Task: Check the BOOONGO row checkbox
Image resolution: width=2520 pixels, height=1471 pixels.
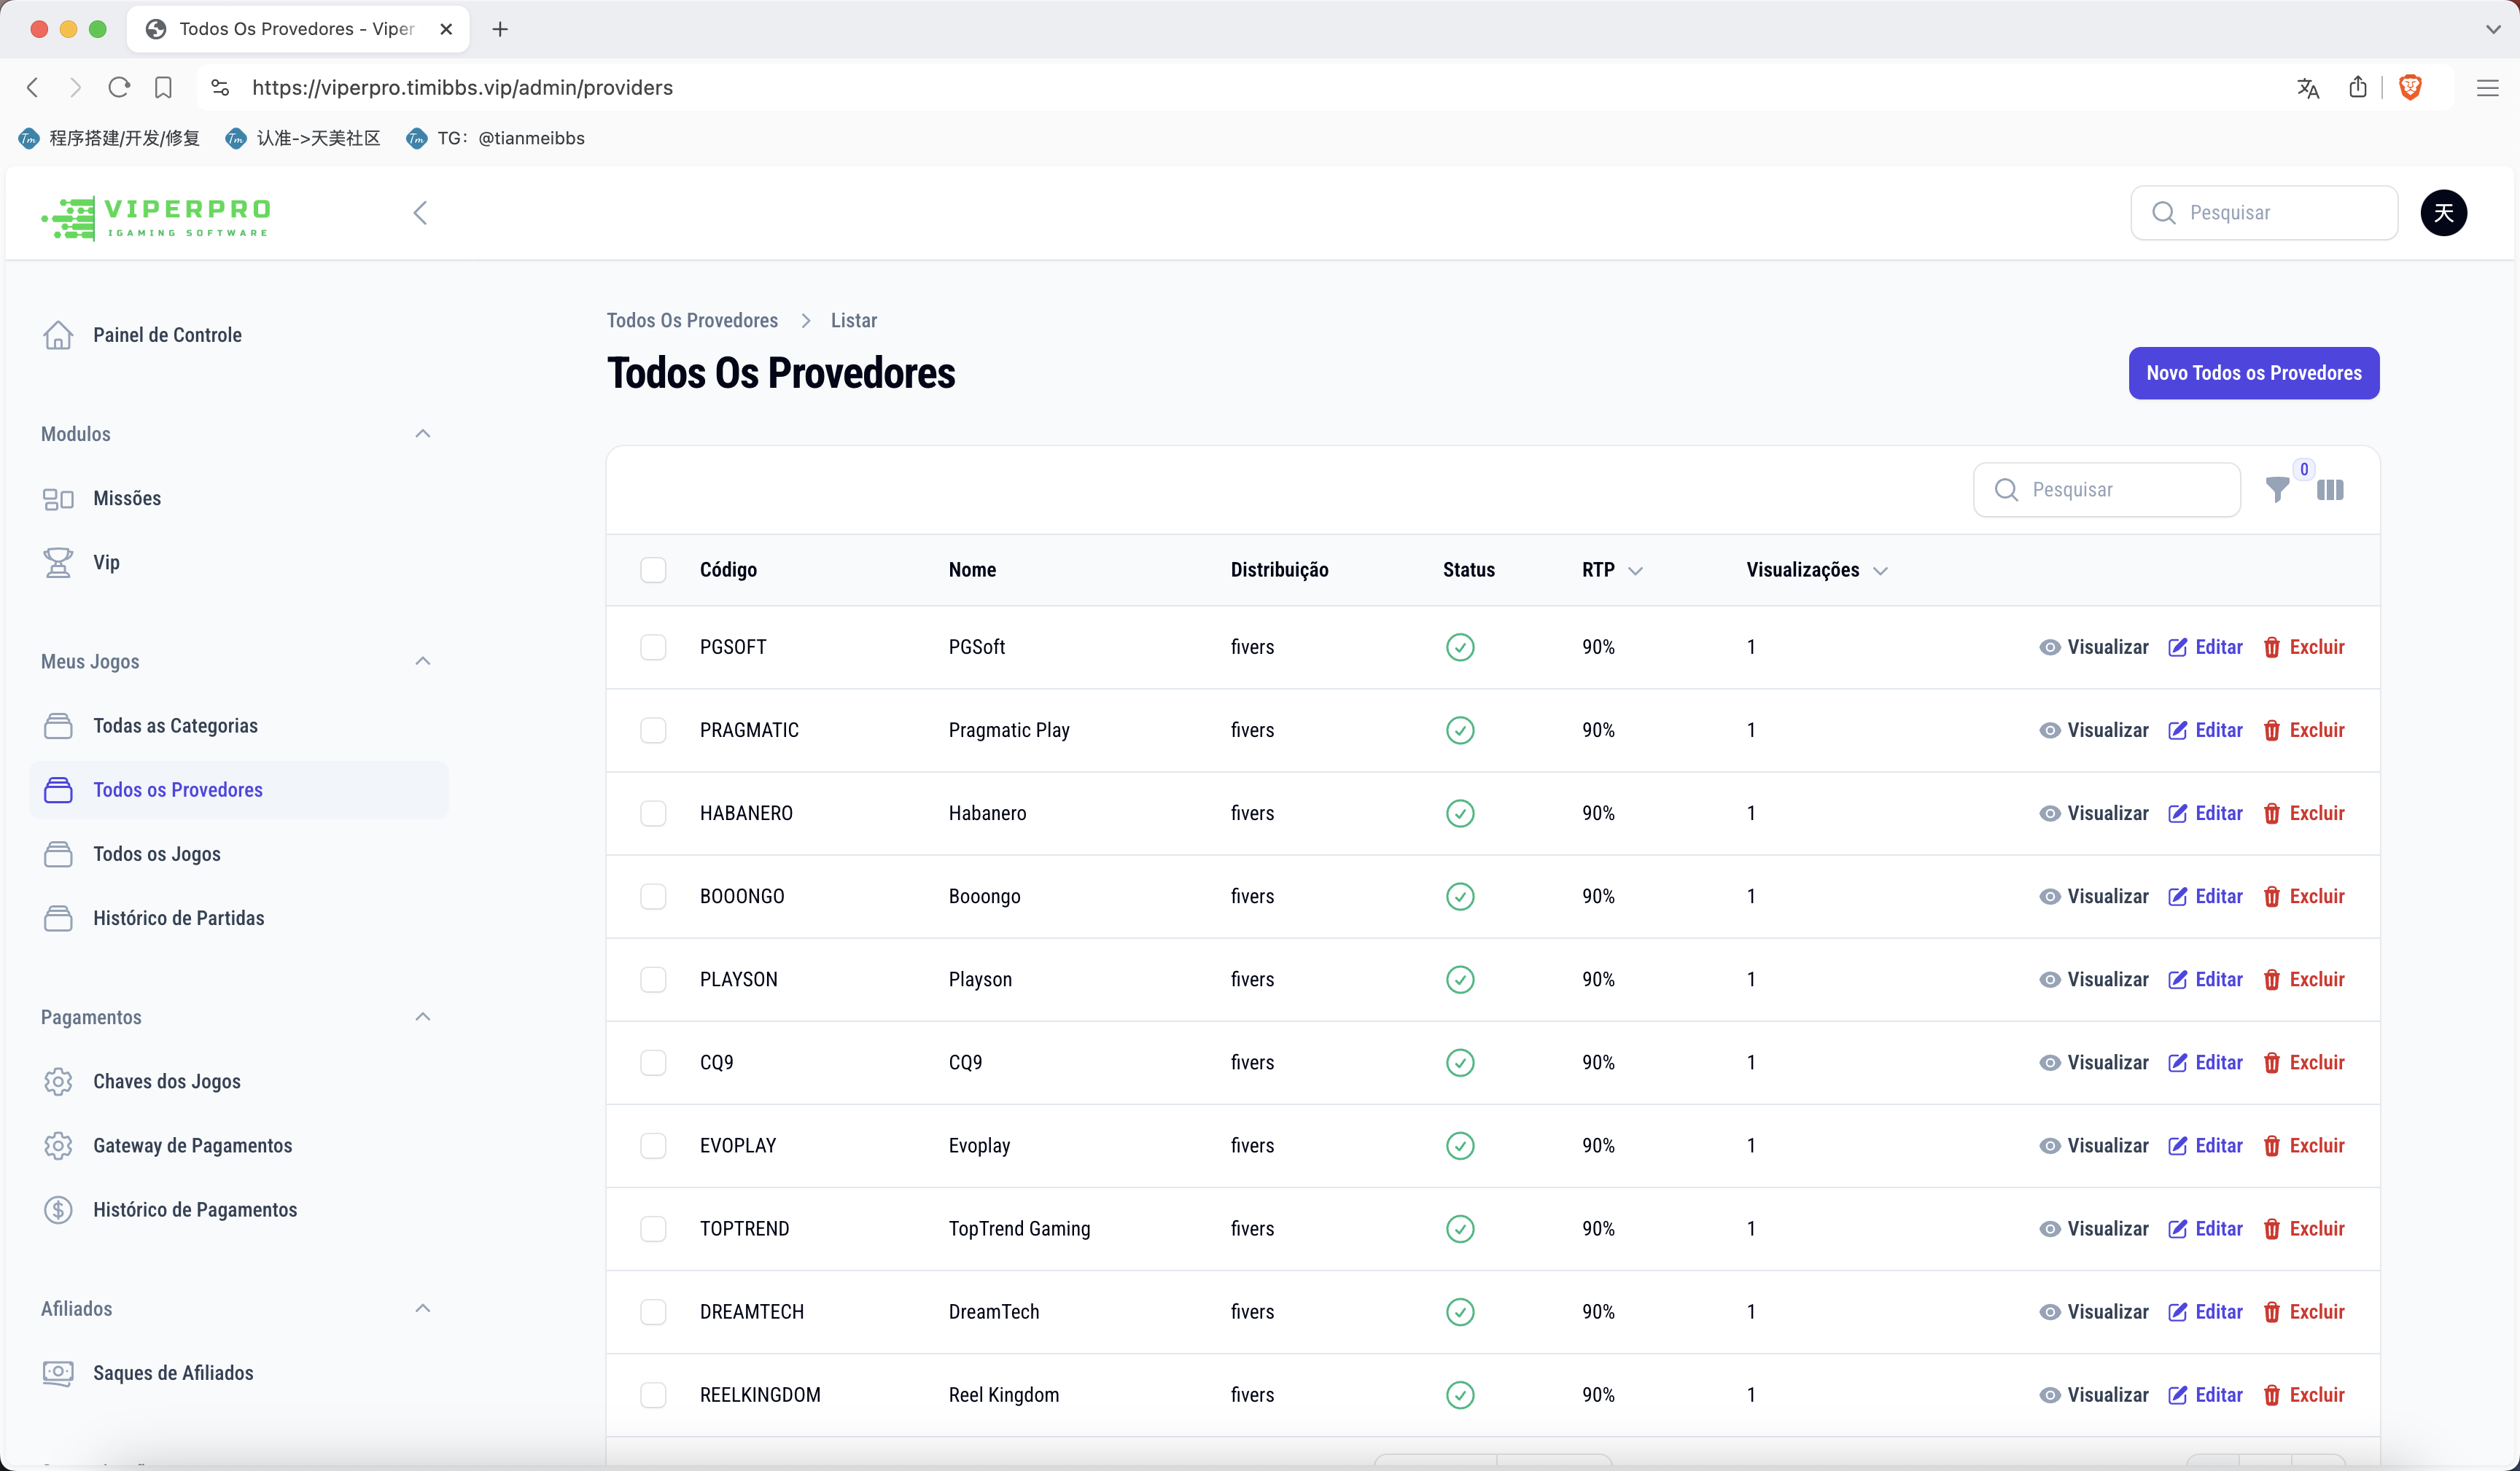Action: tap(653, 896)
